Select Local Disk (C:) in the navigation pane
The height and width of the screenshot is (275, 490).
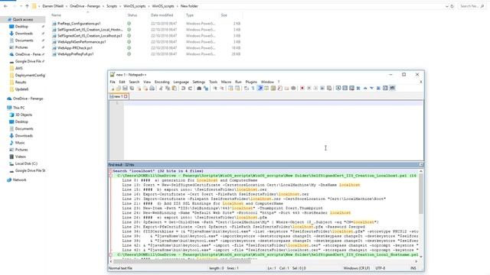[x=26, y=163]
